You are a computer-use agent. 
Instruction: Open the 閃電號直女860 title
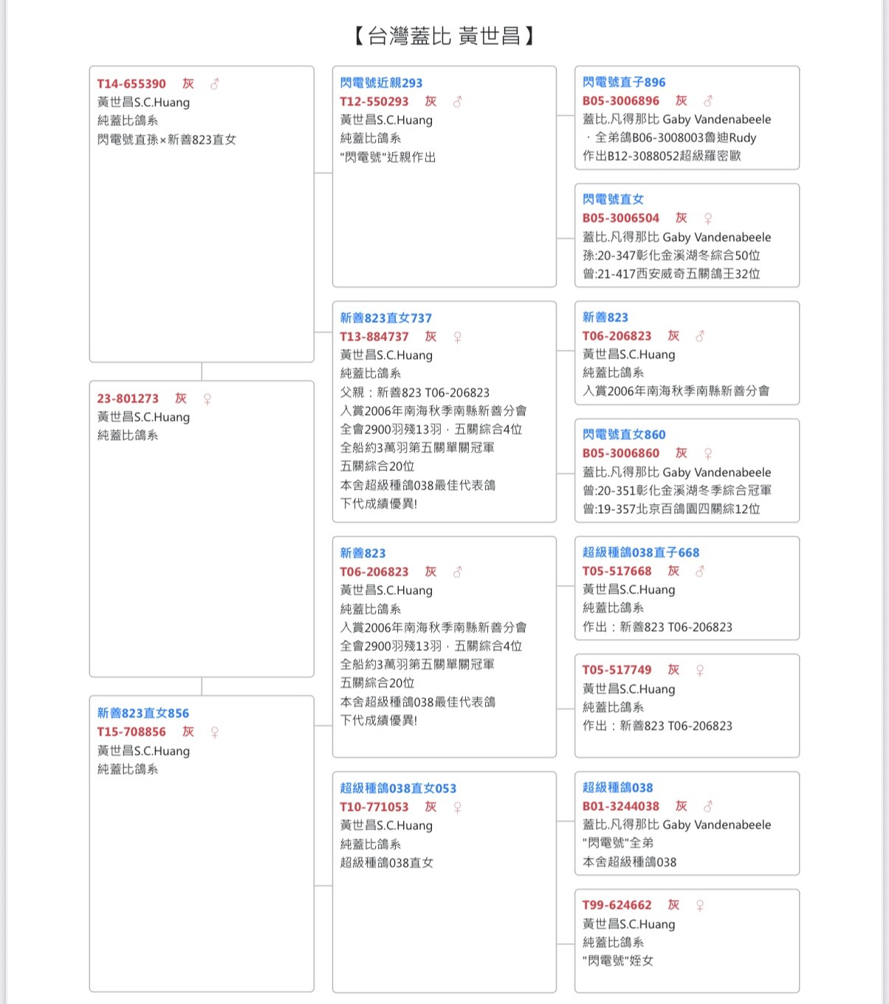[x=624, y=435]
